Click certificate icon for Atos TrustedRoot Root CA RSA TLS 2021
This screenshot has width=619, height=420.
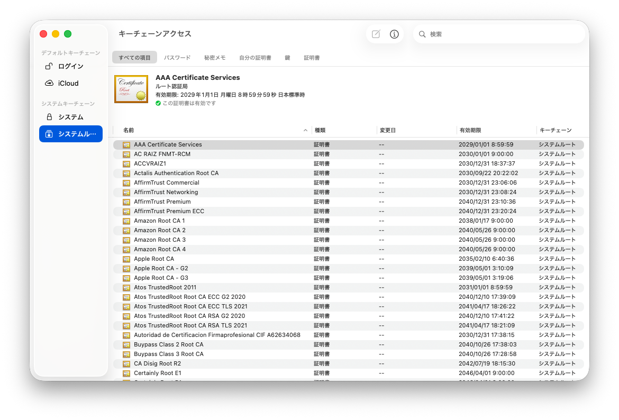click(x=126, y=326)
